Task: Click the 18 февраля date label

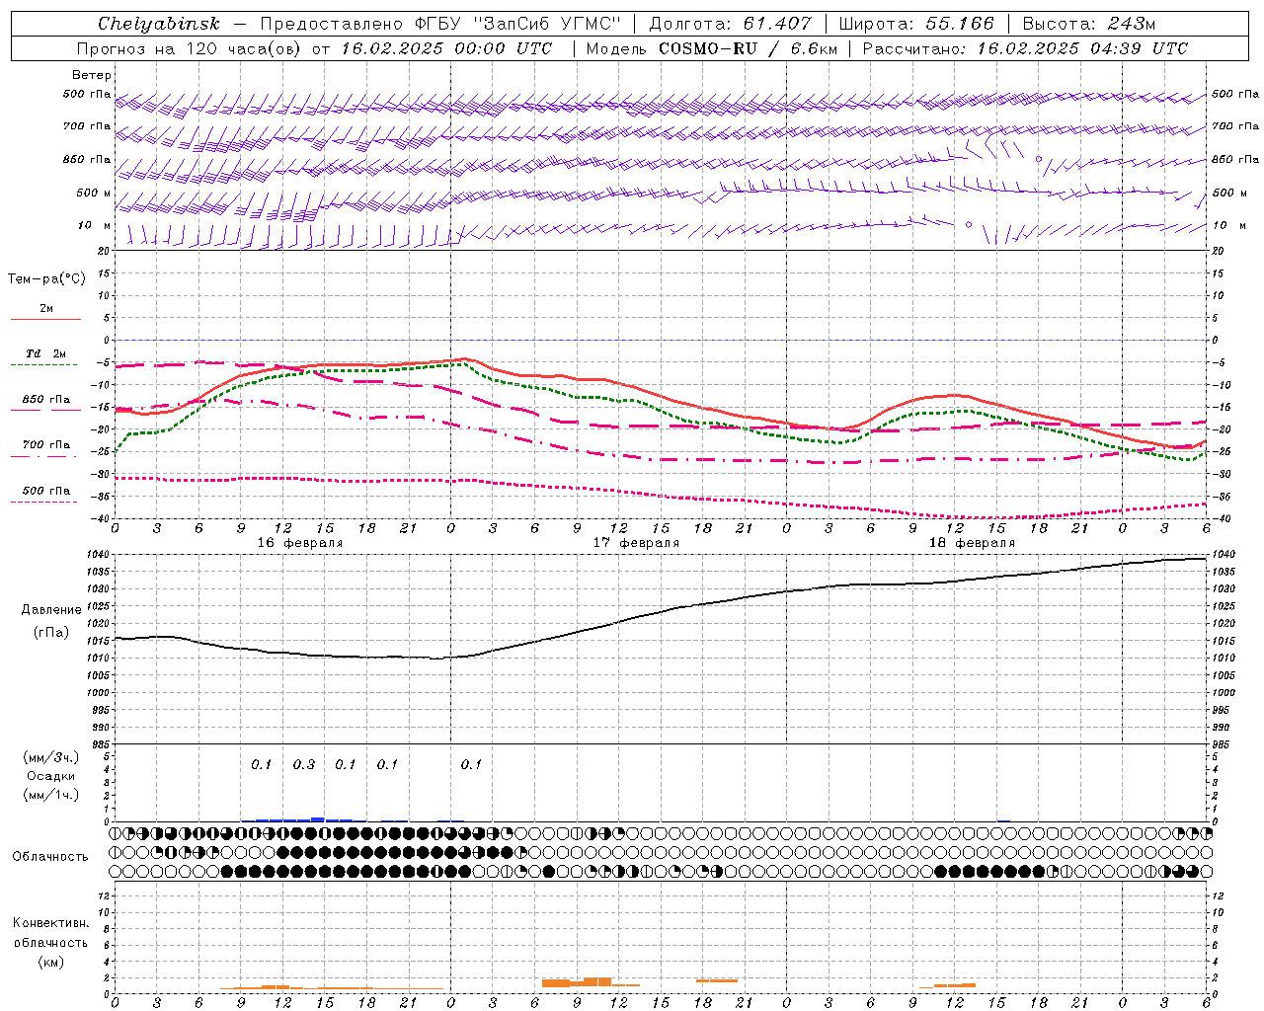Action: [972, 543]
